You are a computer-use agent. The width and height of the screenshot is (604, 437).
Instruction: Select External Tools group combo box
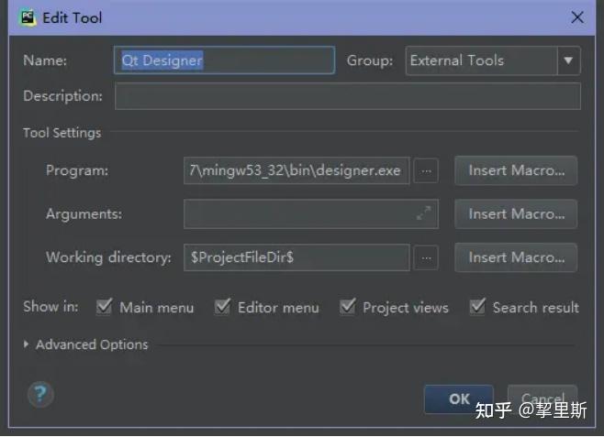(493, 60)
